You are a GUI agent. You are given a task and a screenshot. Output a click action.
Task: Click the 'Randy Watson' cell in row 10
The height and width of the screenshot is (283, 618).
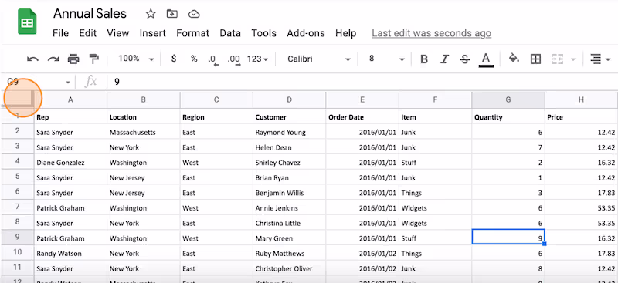tap(70, 254)
